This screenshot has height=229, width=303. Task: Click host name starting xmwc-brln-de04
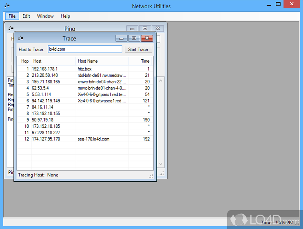click(102, 82)
